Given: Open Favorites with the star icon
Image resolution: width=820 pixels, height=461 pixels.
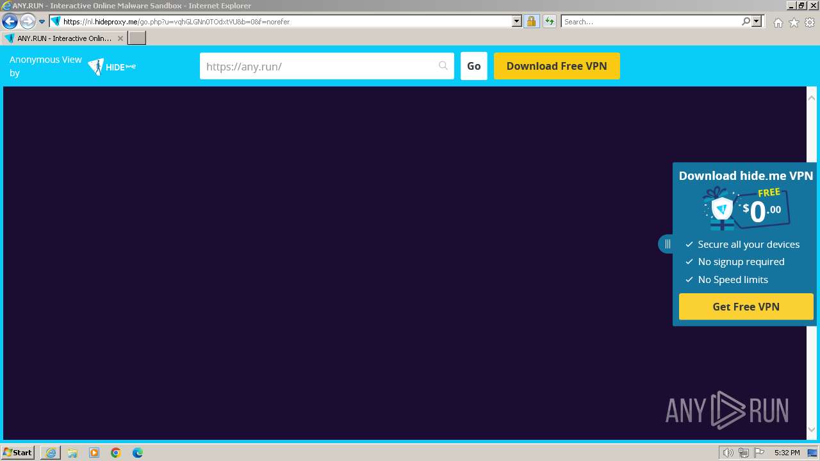Looking at the screenshot, I should click(794, 22).
